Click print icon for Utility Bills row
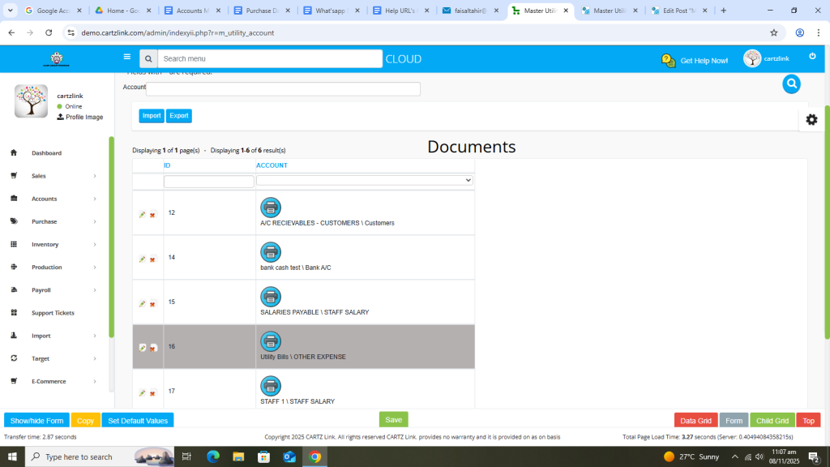 270,341
